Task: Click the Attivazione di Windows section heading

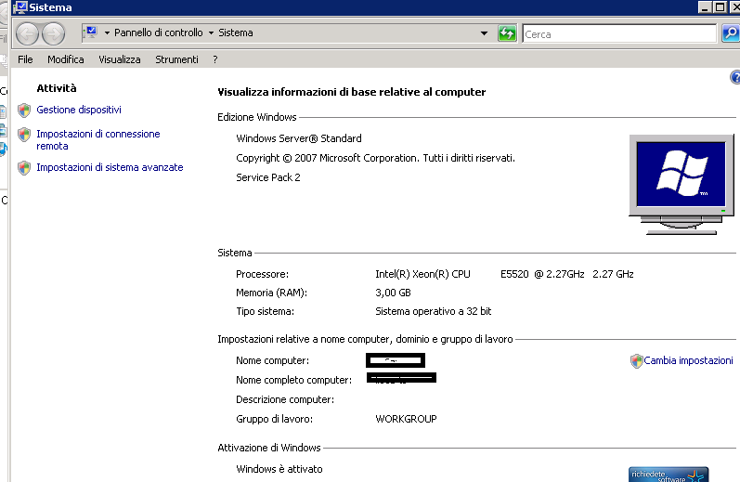Action: pos(268,448)
